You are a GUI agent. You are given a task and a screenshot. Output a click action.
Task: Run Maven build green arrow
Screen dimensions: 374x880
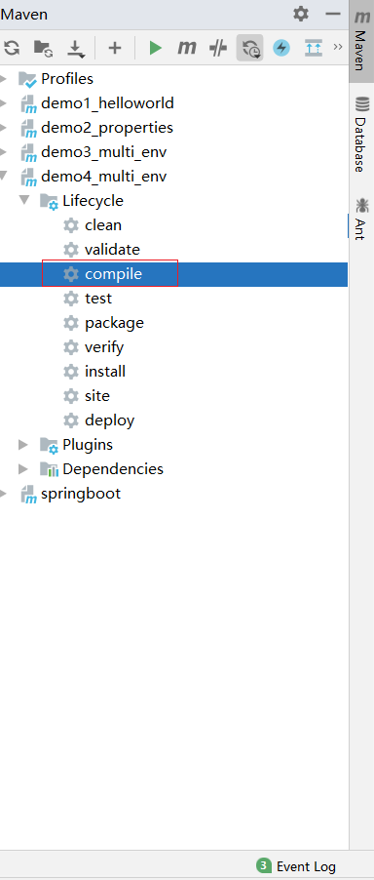coord(155,48)
